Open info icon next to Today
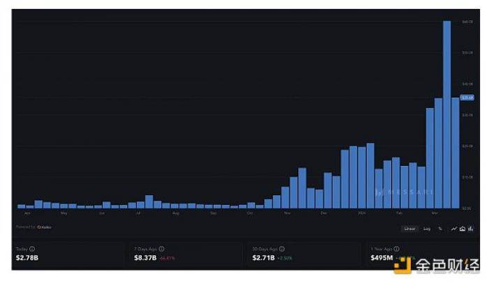Viewport: 489px width, 283px height. pyautogui.click(x=32, y=249)
